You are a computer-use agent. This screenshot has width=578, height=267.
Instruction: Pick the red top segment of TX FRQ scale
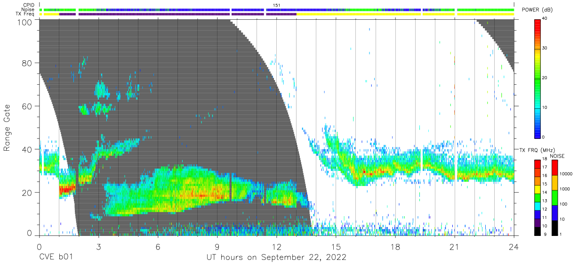(538, 164)
